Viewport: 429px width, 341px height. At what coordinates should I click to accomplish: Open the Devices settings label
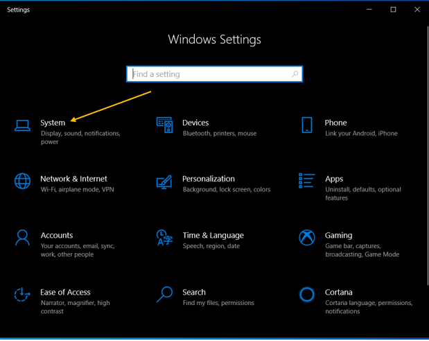coord(195,123)
